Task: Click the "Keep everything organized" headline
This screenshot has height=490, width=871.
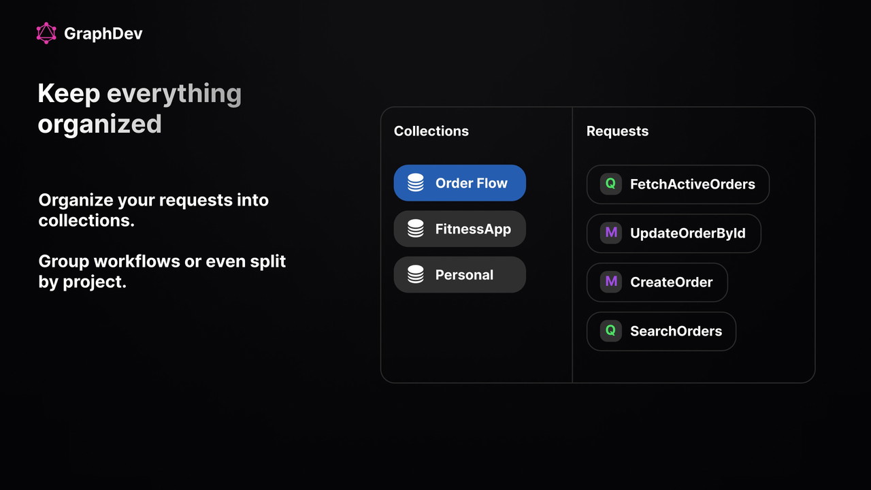Action: click(139, 109)
